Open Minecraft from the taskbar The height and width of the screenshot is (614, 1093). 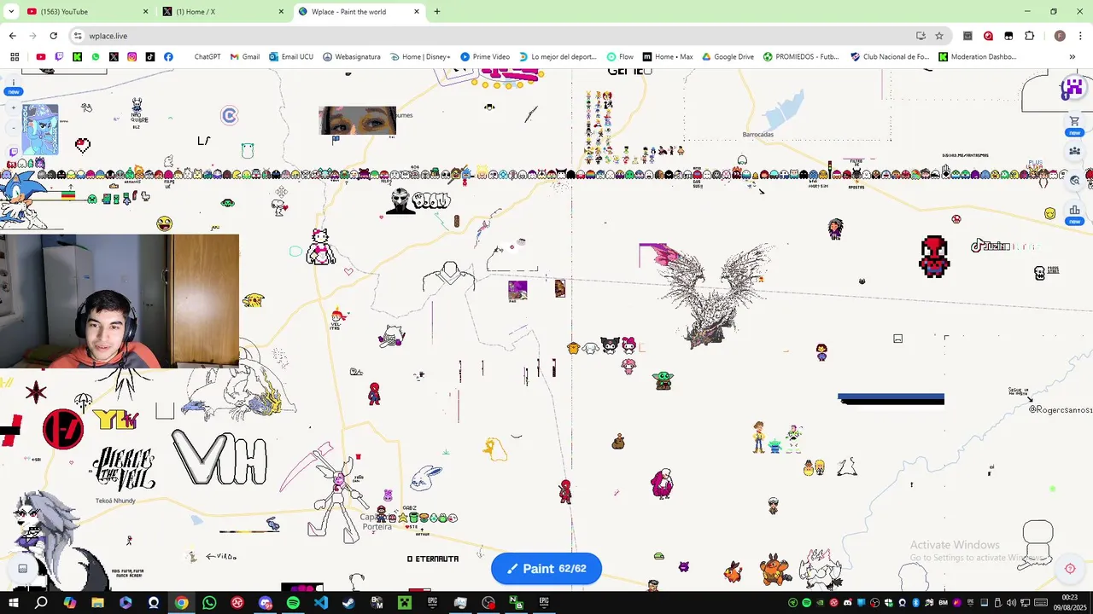[x=405, y=603]
